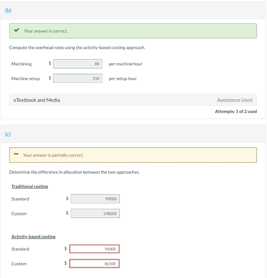The image size is (267, 278).
Task: Click the Activity-based Custom field showing 86100
Action: click(x=94, y=264)
